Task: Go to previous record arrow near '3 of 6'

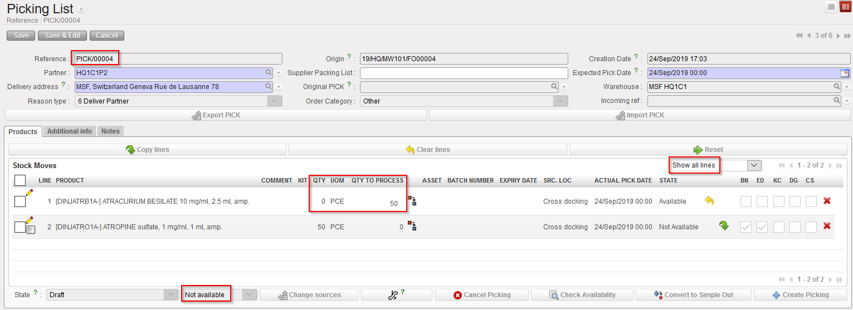Action: click(x=809, y=36)
